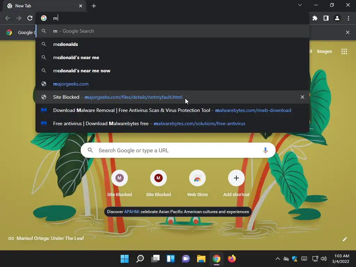Screen dimensions: 356x267
Task: Open the dark red M Site Blocked shortcut
Action: (x=159, y=184)
